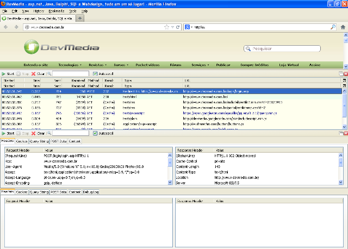This screenshot has height=249, width=348.
Task: Go to the Fórum link
Action: point(175,64)
